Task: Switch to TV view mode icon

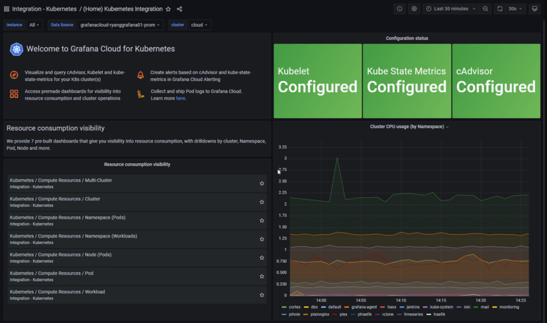Action: pyautogui.click(x=535, y=9)
